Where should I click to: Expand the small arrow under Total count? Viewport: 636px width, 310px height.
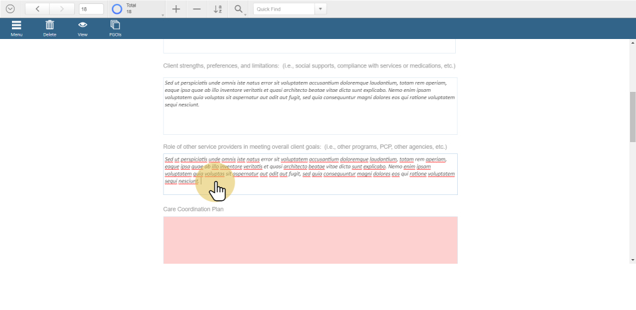click(162, 15)
